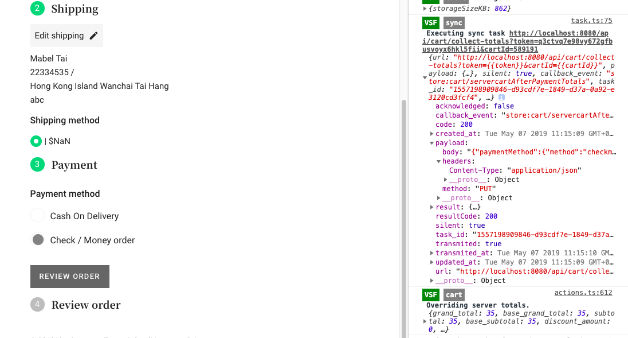Click the Edit shipping button
Image resolution: width=628 pixels, height=338 pixels.
[x=66, y=36]
